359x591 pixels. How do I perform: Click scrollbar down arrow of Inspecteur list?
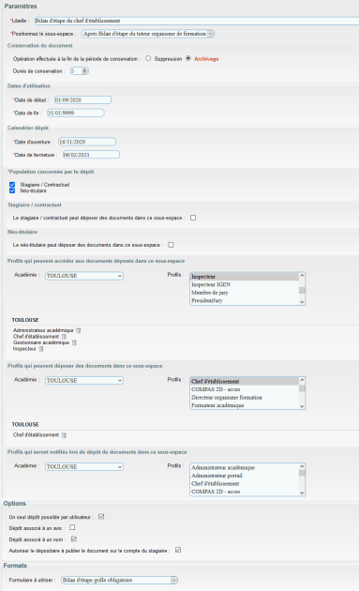pyautogui.click(x=302, y=301)
